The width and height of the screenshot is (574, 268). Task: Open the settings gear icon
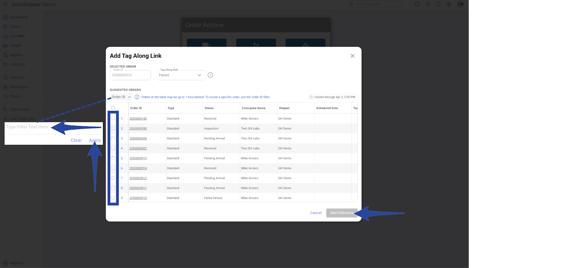[448, 4]
